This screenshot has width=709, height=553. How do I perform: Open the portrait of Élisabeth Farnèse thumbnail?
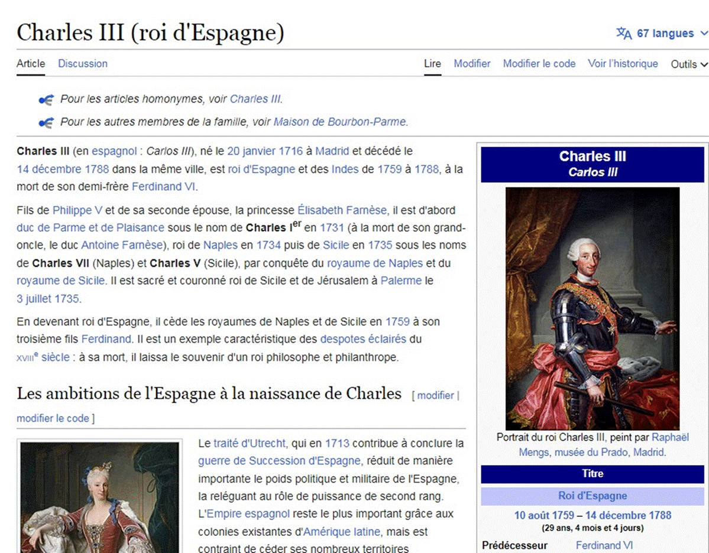click(99, 497)
